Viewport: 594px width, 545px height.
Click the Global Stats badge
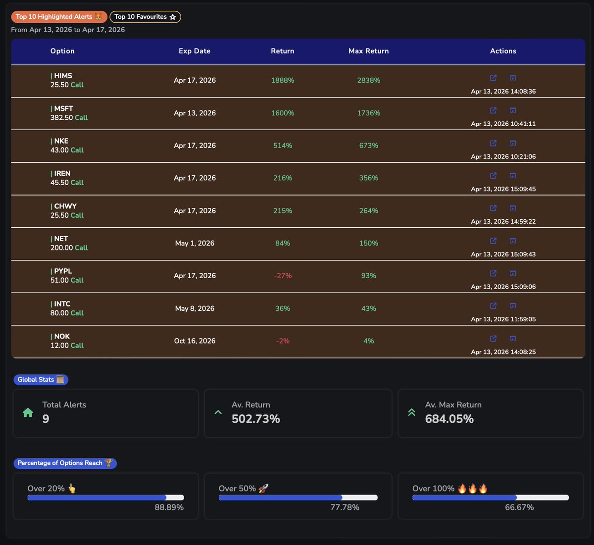41,380
